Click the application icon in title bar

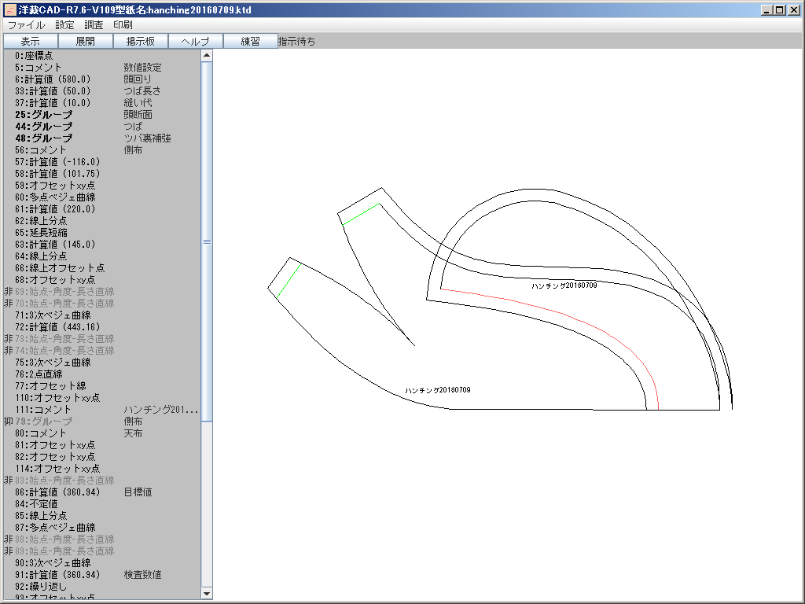pos(10,9)
